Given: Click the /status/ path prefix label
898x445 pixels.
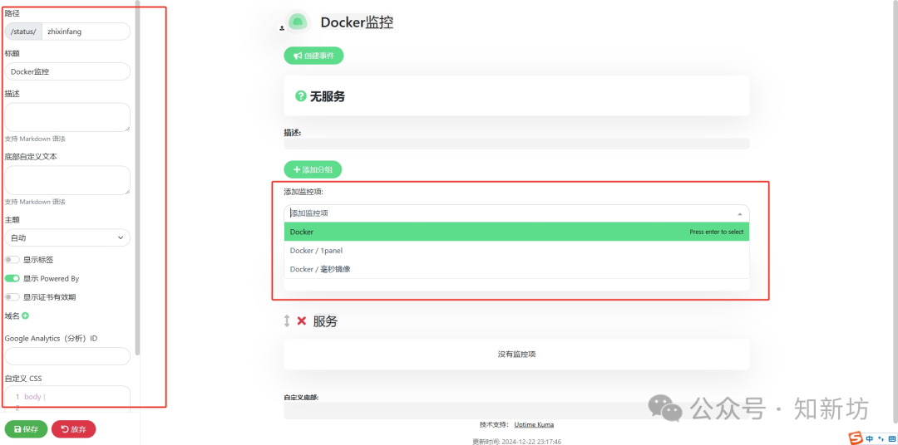Looking at the screenshot, I should click(x=23, y=32).
